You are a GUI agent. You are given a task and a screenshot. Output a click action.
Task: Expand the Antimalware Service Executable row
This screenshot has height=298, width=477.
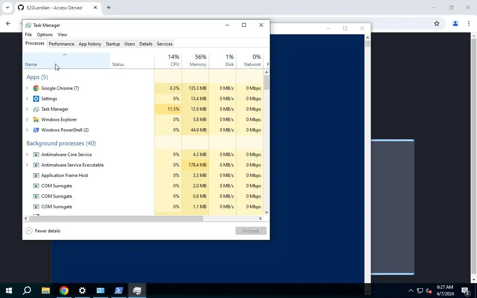coord(27,165)
